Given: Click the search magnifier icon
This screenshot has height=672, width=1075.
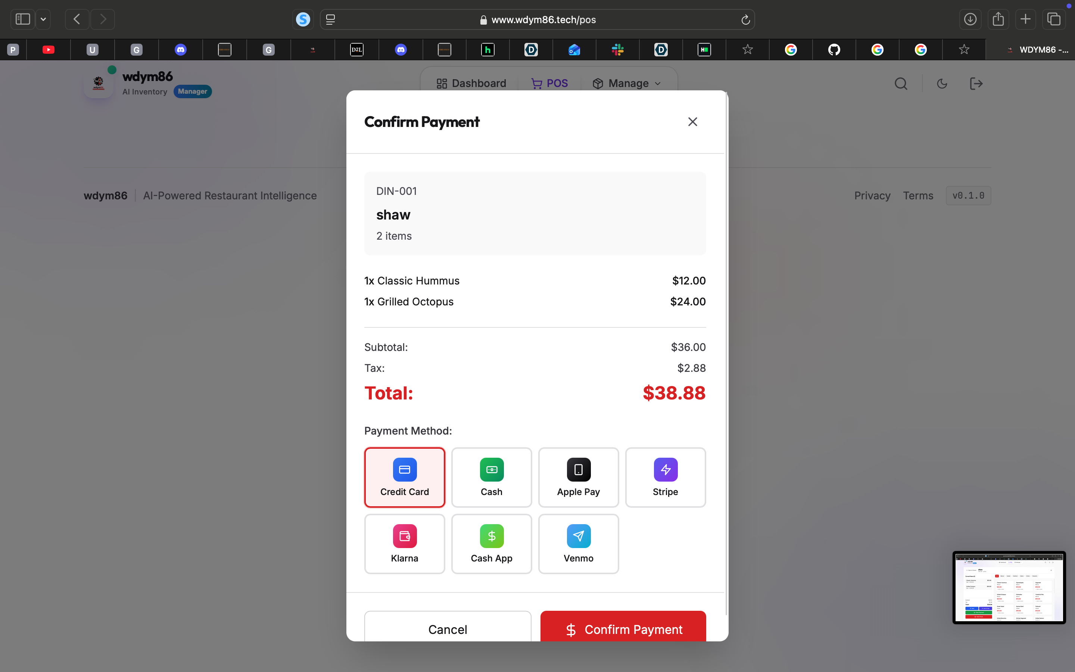Looking at the screenshot, I should (901, 84).
